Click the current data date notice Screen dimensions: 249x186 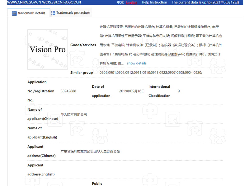click(205, 2)
